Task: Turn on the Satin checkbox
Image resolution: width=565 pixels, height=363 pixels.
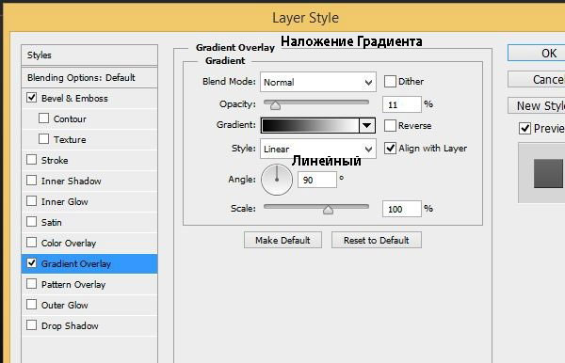Action: click(x=32, y=222)
